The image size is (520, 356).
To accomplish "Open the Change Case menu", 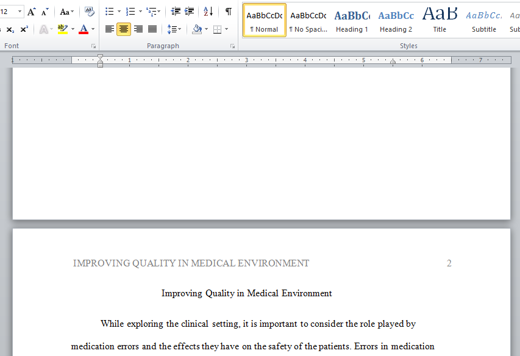I will pyautogui.click(x=66, y=12).
